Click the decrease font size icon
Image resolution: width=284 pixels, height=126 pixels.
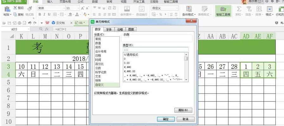(x=87, y=8)
